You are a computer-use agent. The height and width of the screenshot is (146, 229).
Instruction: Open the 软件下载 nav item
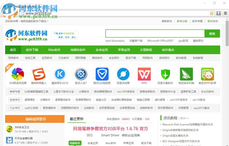tap(32, 50)
